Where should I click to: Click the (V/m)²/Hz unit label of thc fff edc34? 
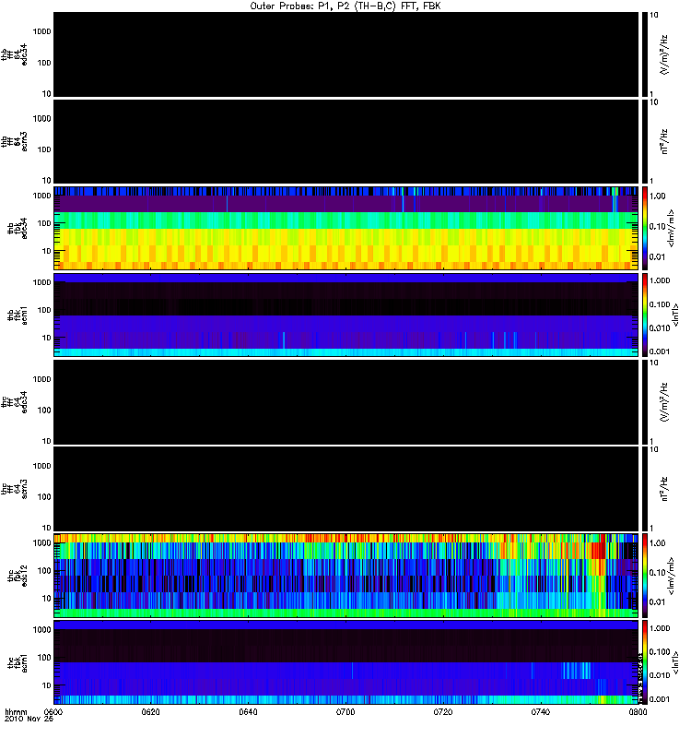click(664, 402)
